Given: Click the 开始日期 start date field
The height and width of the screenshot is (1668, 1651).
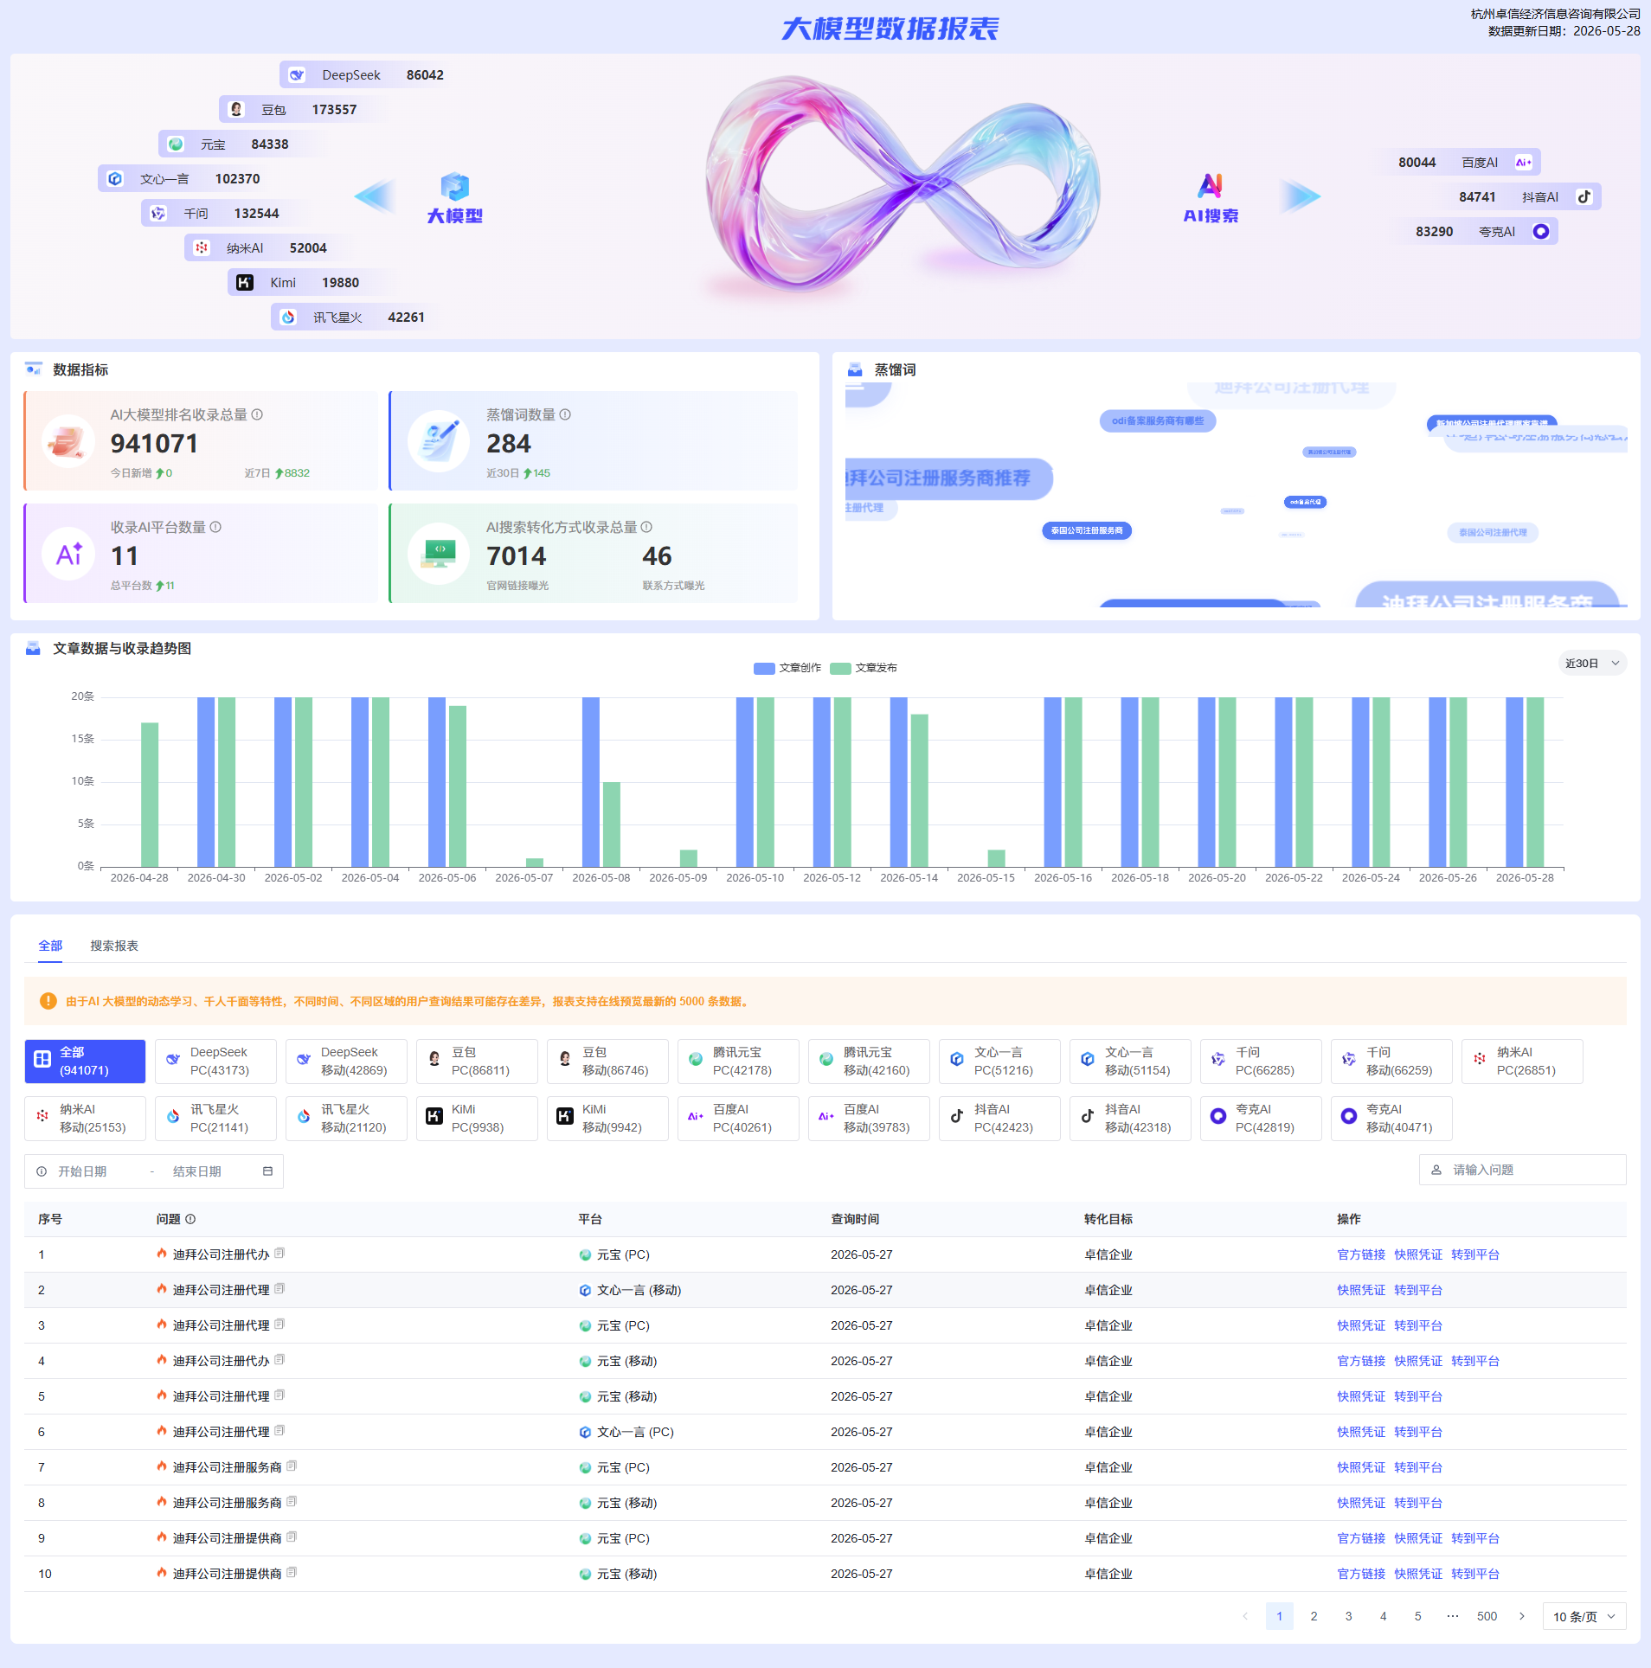Looking at the screenshot, I should tap(83, 1171).
